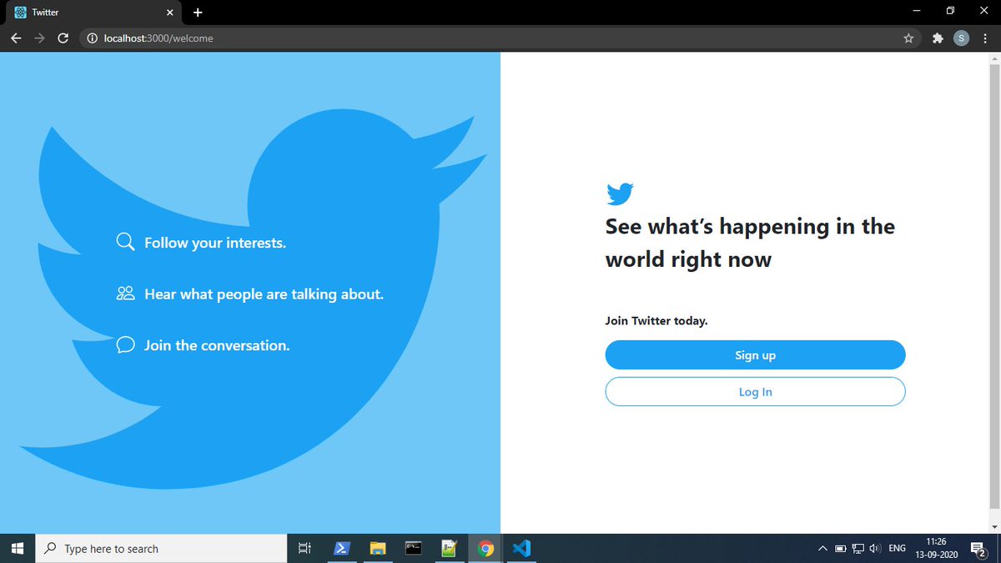Minimize the Chrome window

(x=916, y=11)
